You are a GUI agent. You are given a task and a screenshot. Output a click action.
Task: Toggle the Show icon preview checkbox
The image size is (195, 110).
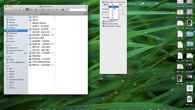coord(104,24)
